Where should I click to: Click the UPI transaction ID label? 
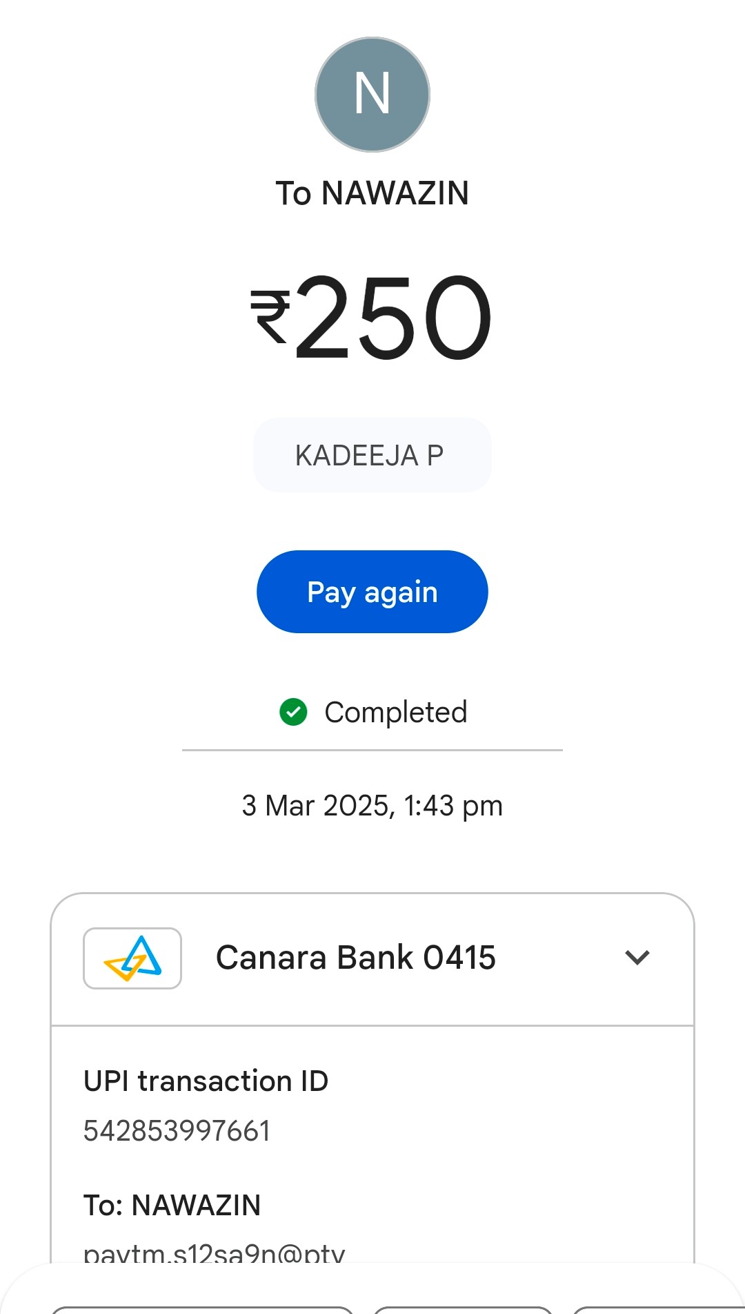pyautogui.click(x=206, y=1081)
